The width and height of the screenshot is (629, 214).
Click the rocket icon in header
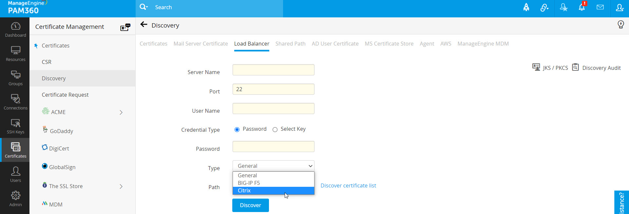coord(526,7)
